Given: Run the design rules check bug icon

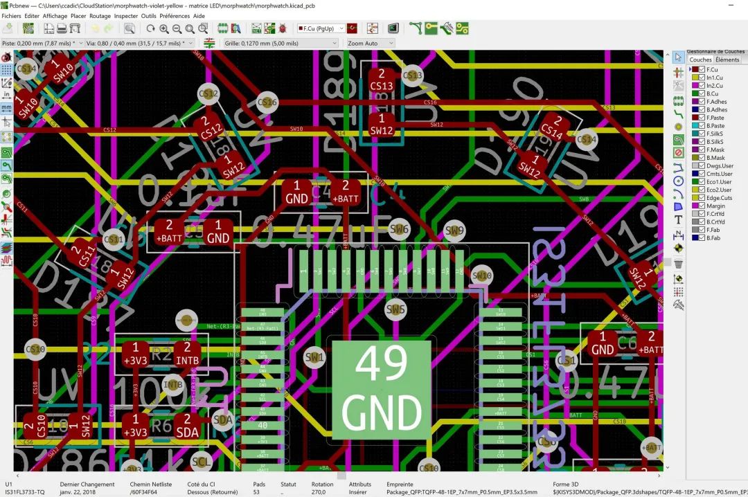Looking at the screenshot, I should [283, 28].
